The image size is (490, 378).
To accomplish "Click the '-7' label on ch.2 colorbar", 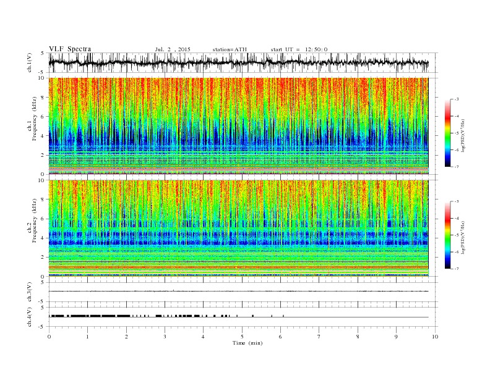I will pos(456,269).
